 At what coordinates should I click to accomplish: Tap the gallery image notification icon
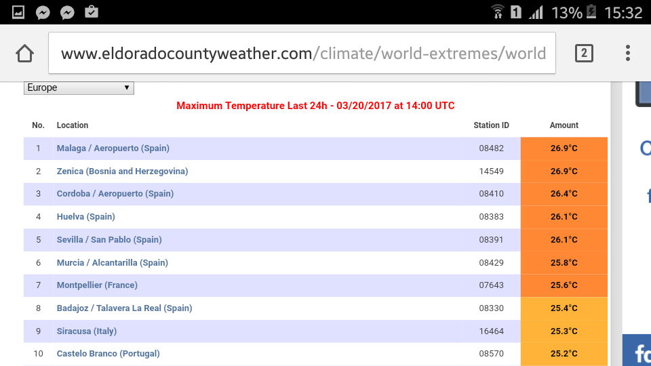pos(18,12)
